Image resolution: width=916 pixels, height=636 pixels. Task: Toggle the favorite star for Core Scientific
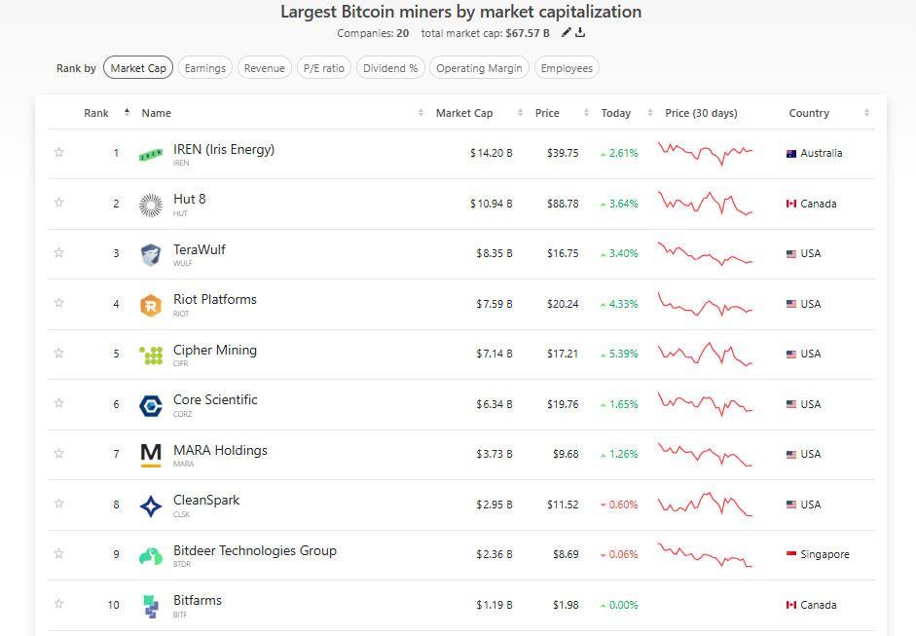pos(59,403)
